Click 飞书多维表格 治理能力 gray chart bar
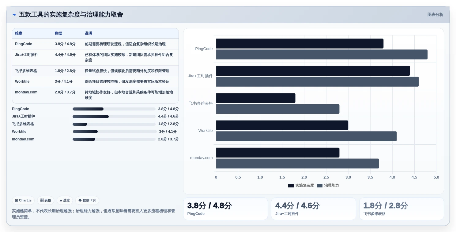Image resolution: width=456 pixels, height=232 pixels. point(278,109)
